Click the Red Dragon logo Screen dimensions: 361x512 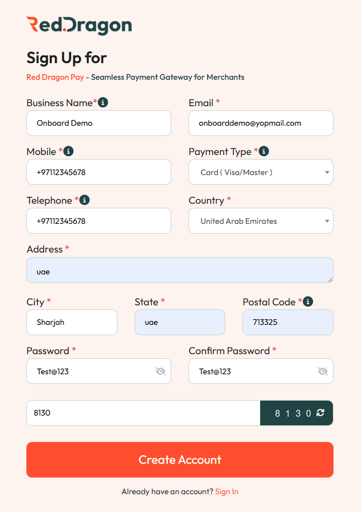click(79, 25)
